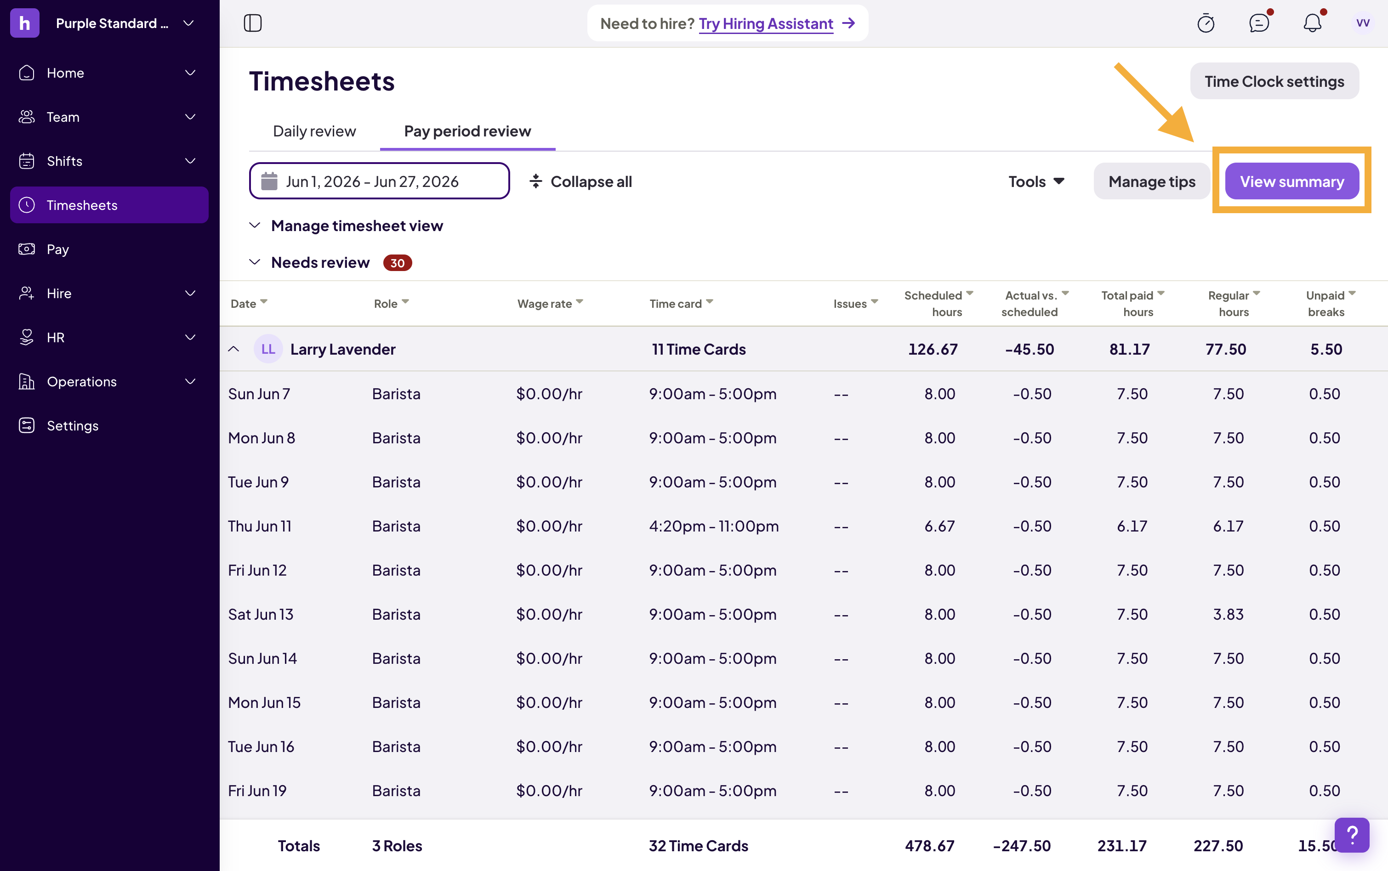This screenshot has width=1388, height=871.
Task: Collapse the Manage timesheet view section
Action: [255, 225]
